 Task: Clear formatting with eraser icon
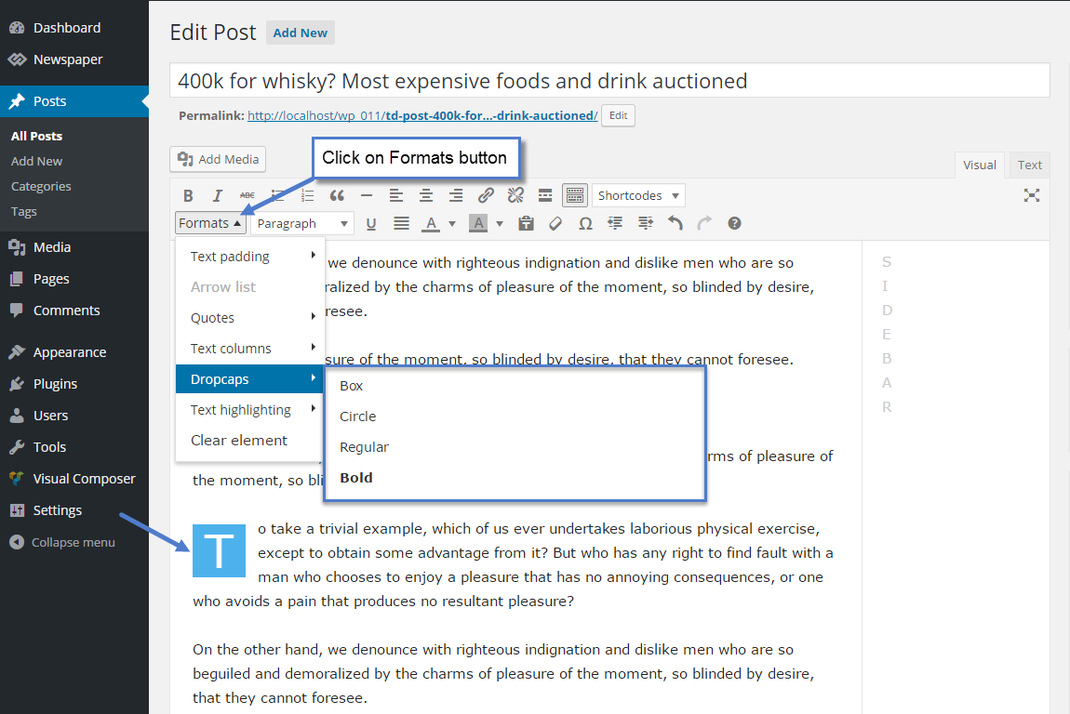pyautogui.click(x=555, y=224)
